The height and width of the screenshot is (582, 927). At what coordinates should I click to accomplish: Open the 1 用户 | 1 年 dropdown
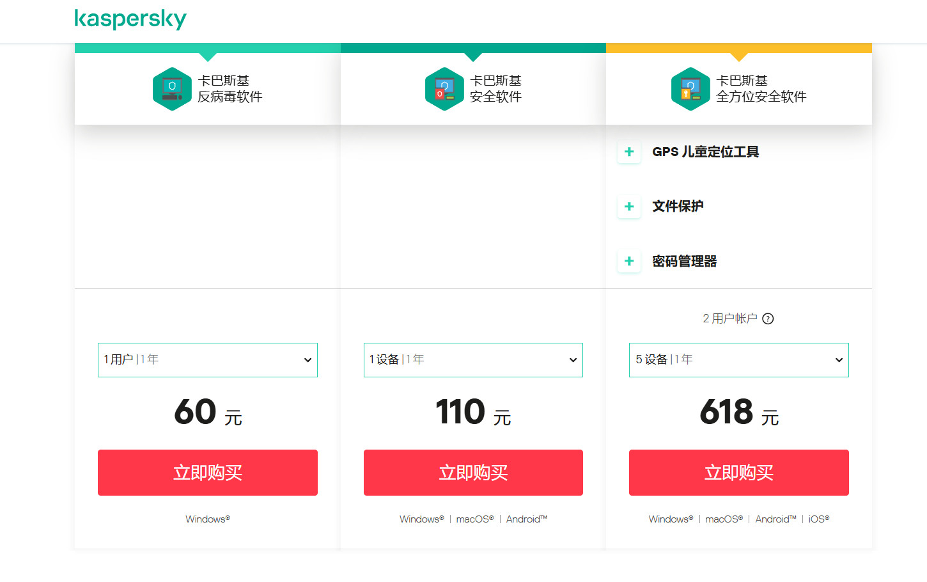(x=208, y=360)
